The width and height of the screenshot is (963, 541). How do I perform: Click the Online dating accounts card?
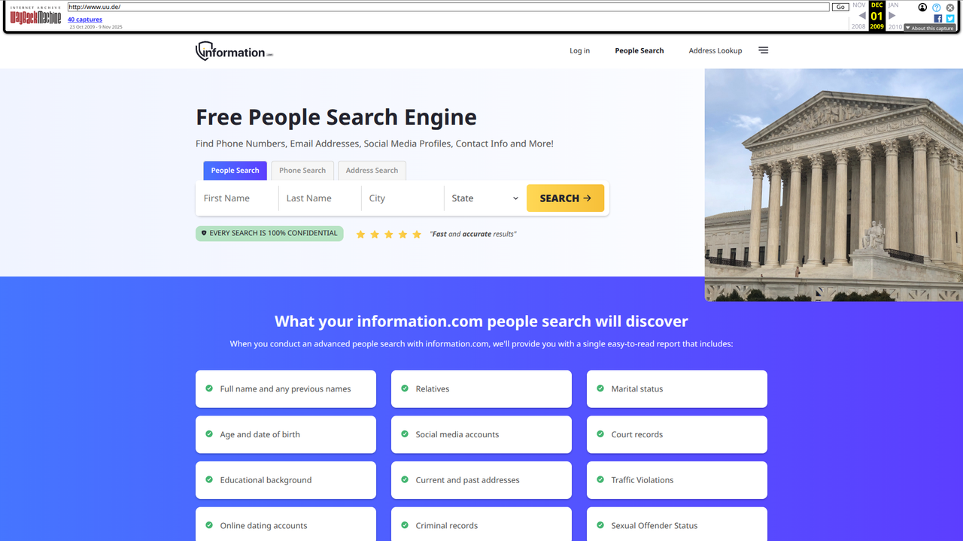286,524
